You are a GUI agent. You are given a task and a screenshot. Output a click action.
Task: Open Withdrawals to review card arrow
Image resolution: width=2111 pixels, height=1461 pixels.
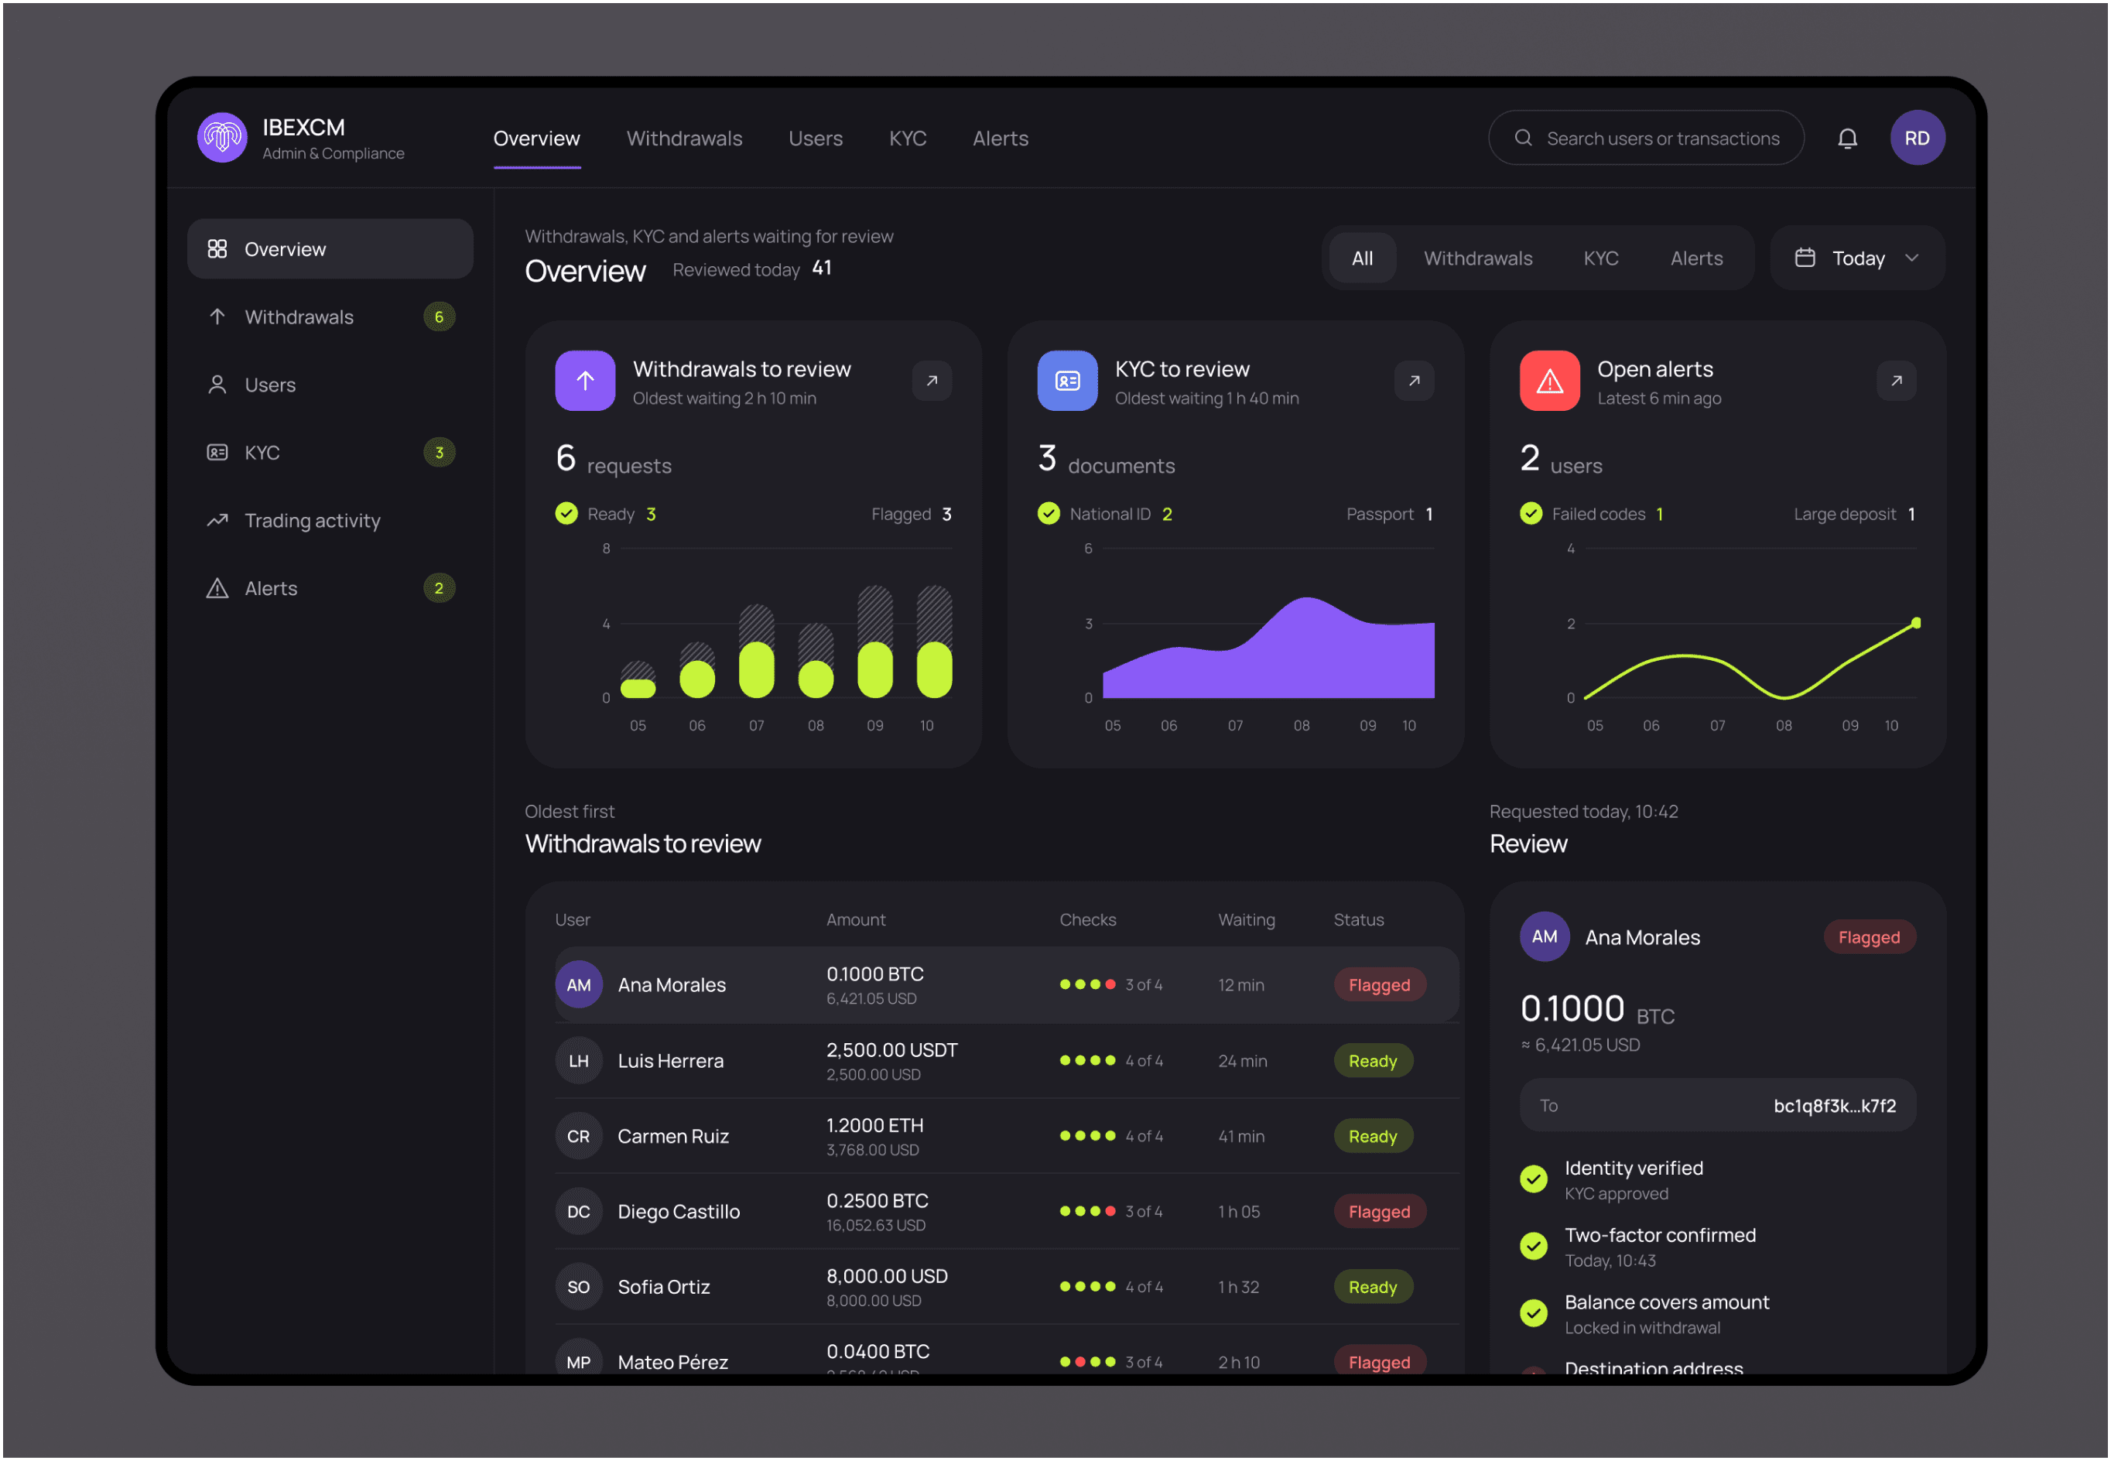pyautogui.click(x=932, y=381)
